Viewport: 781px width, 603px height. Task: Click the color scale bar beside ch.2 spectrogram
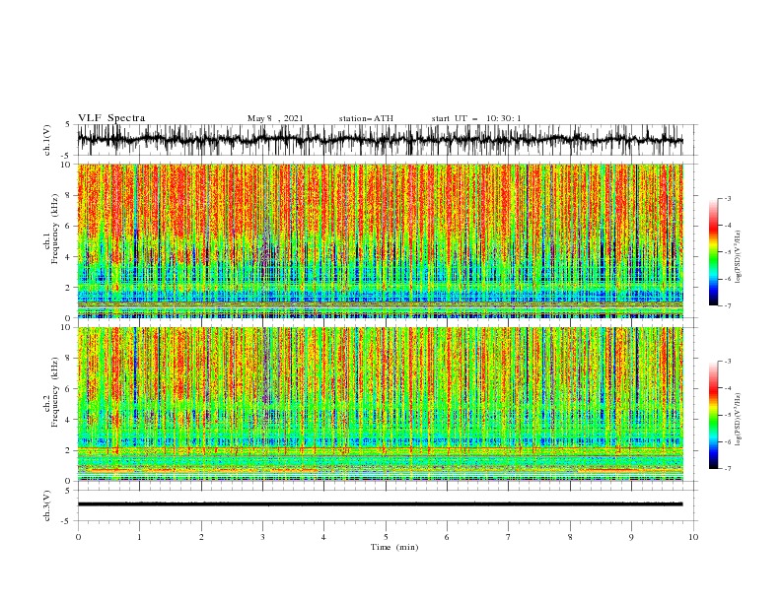(713, 415)
